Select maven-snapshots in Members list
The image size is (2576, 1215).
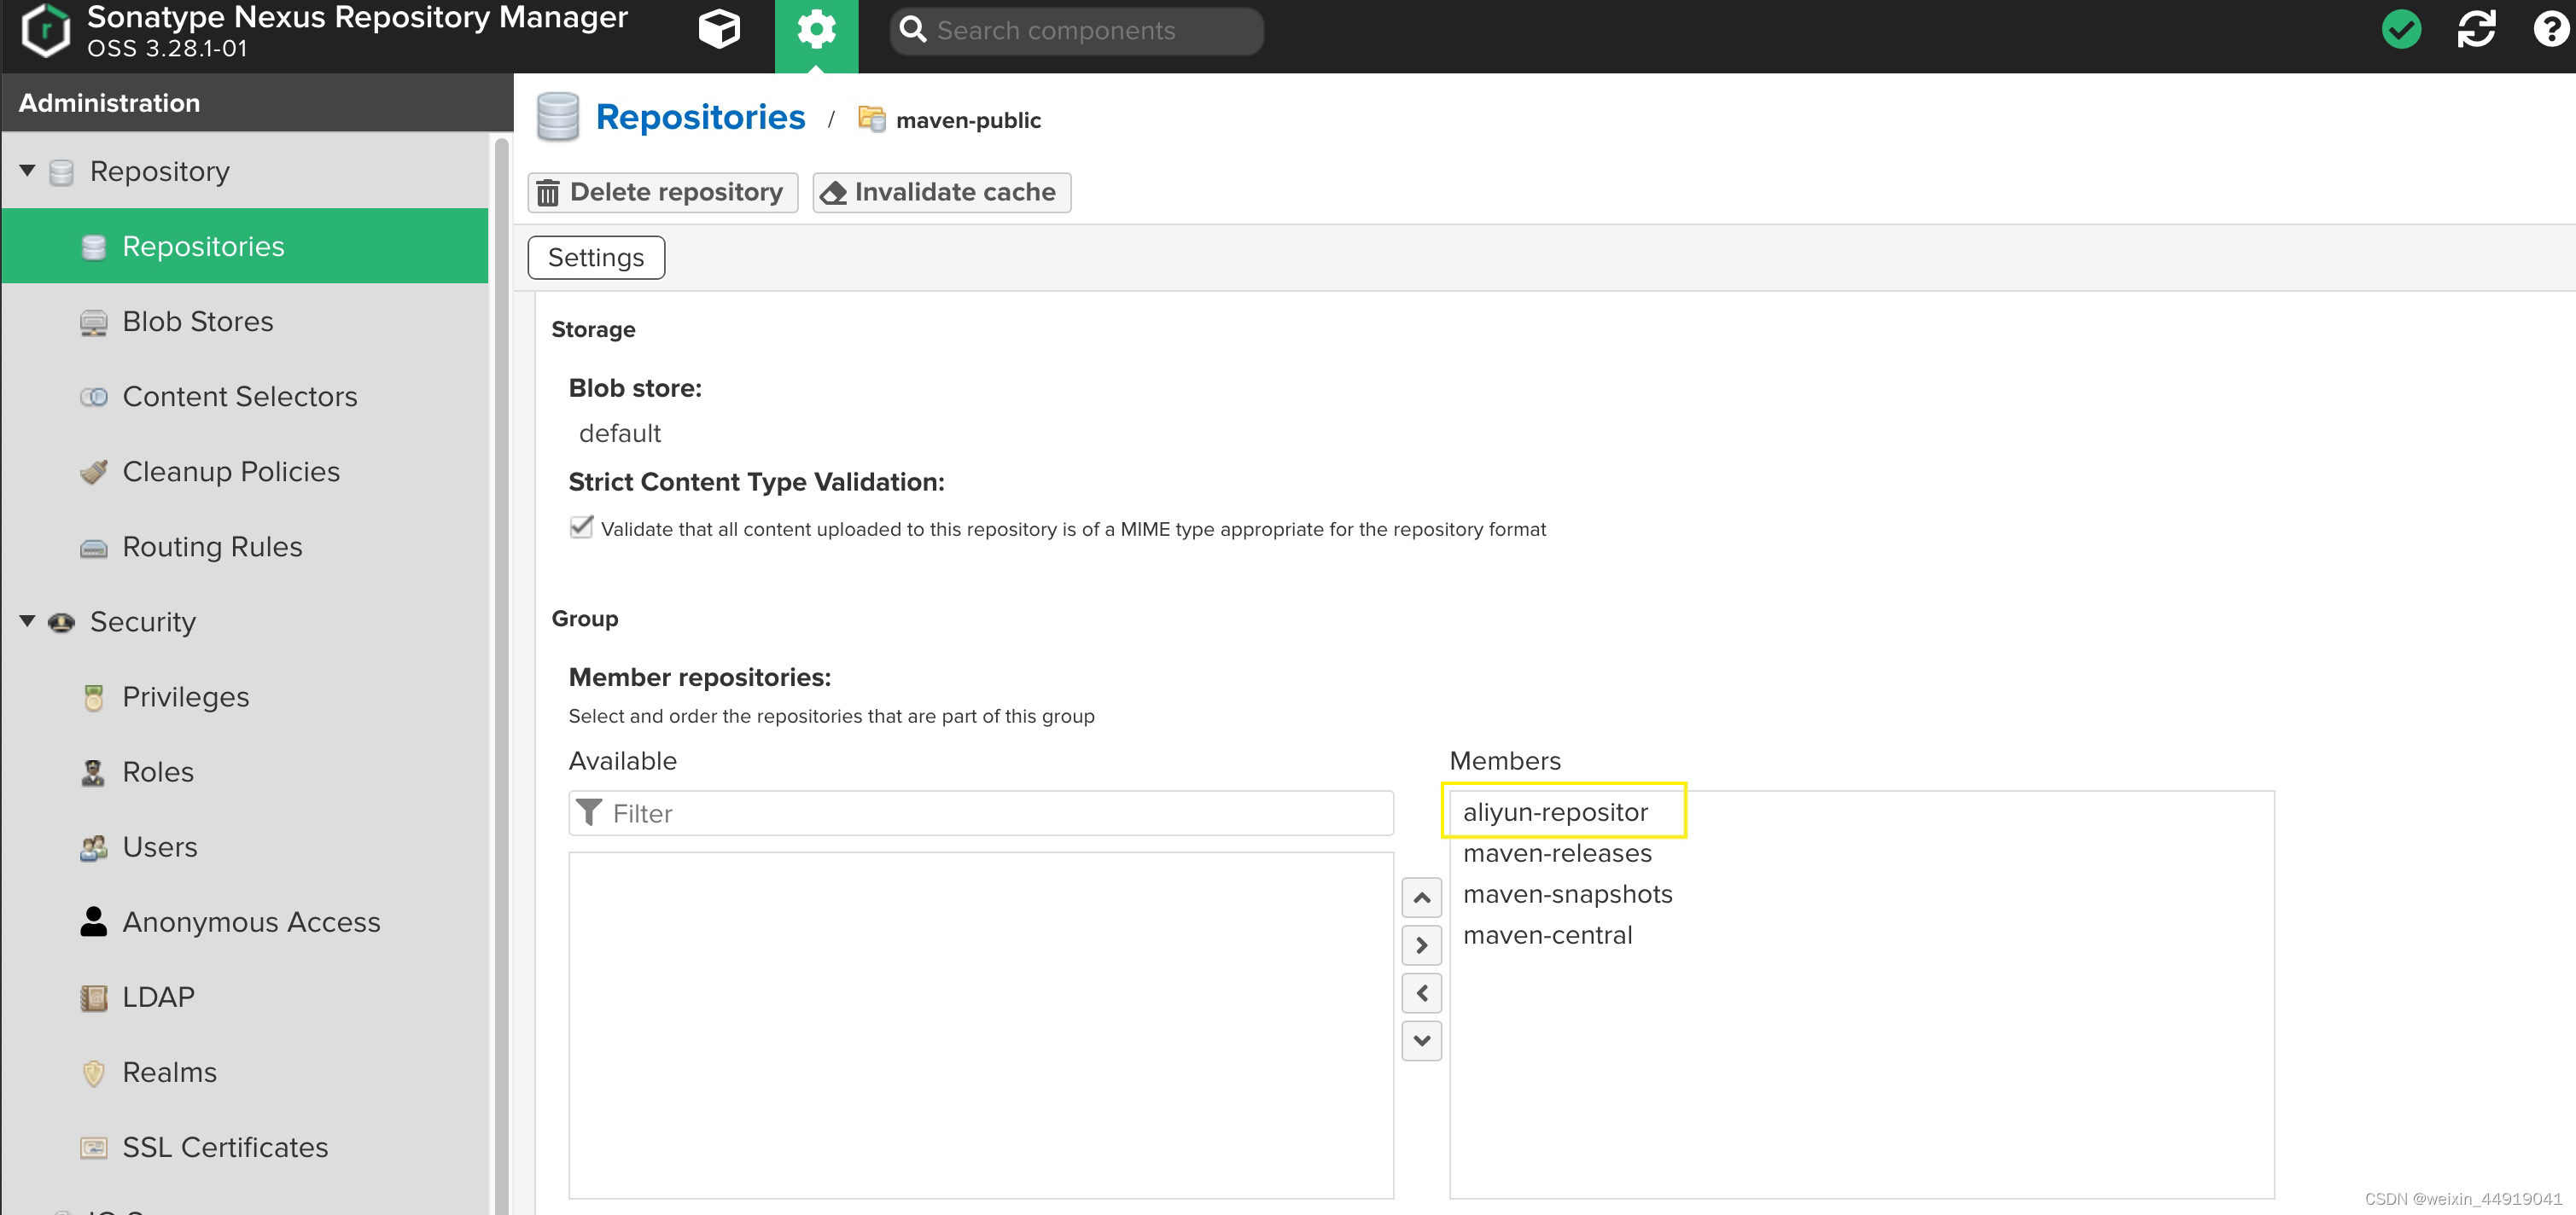1567,894
